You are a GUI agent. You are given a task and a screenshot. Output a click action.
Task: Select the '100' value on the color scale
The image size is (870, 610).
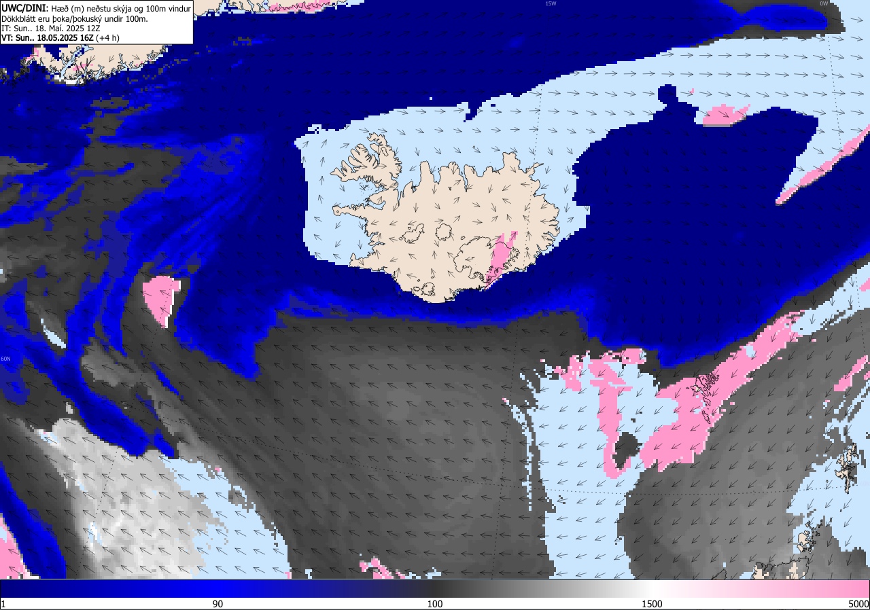point(435,604)
